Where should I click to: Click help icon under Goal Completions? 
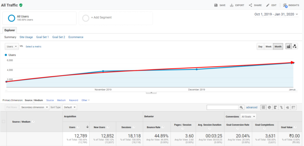tap(264, 128)
